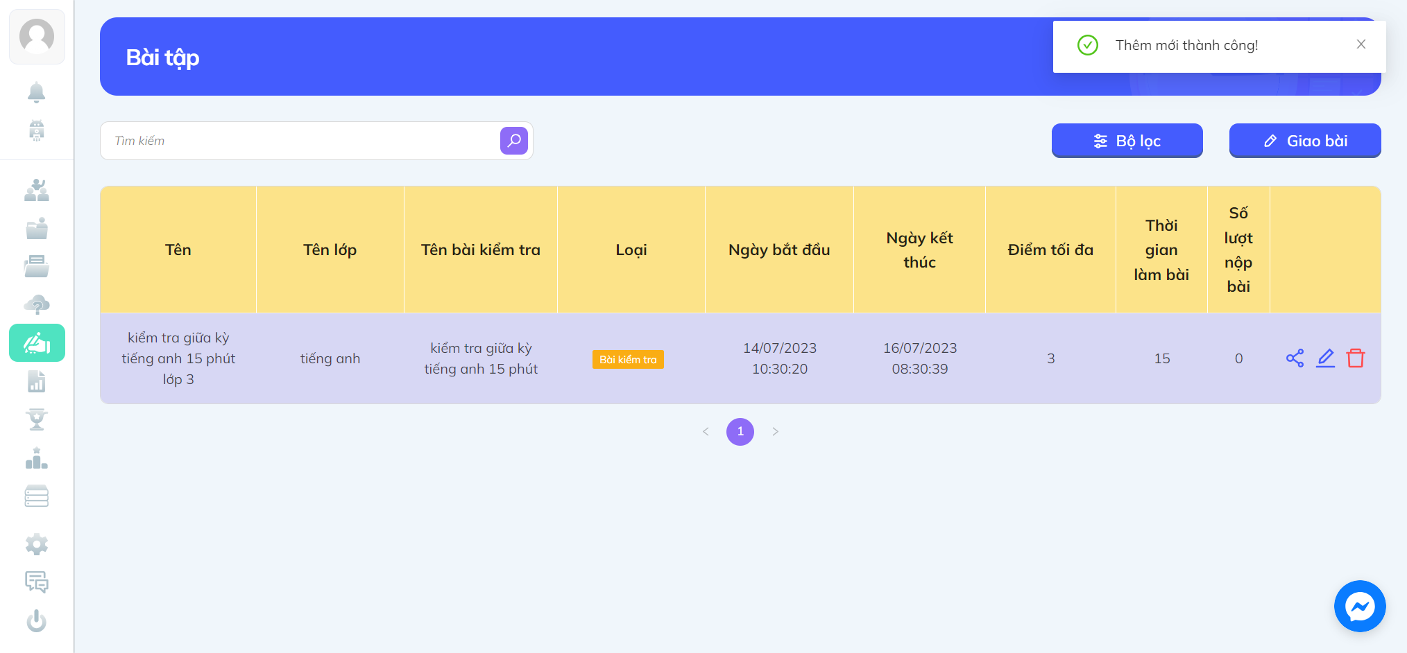Open the user profile avatar
Viewport: 1407px width, 653px height.
click(x=37, y=37)
